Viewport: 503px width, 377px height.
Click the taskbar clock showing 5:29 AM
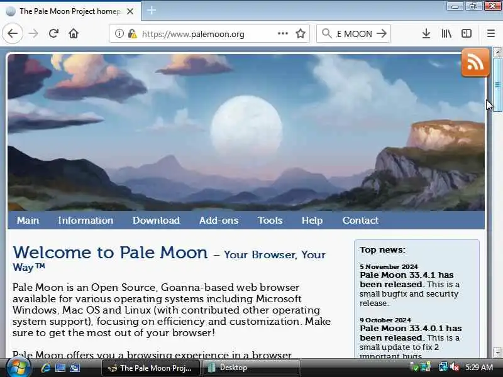(479, 368)
